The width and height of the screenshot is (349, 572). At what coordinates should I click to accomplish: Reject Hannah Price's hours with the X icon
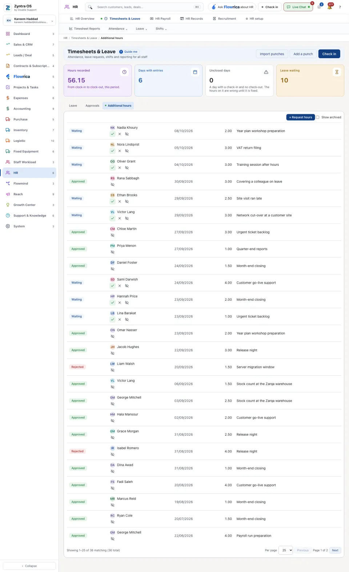click(120, 303)
